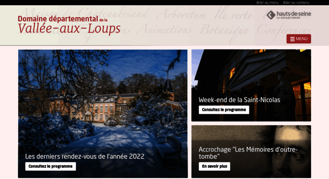Follow the Aller au menu skip link

(x=267, y=3)
